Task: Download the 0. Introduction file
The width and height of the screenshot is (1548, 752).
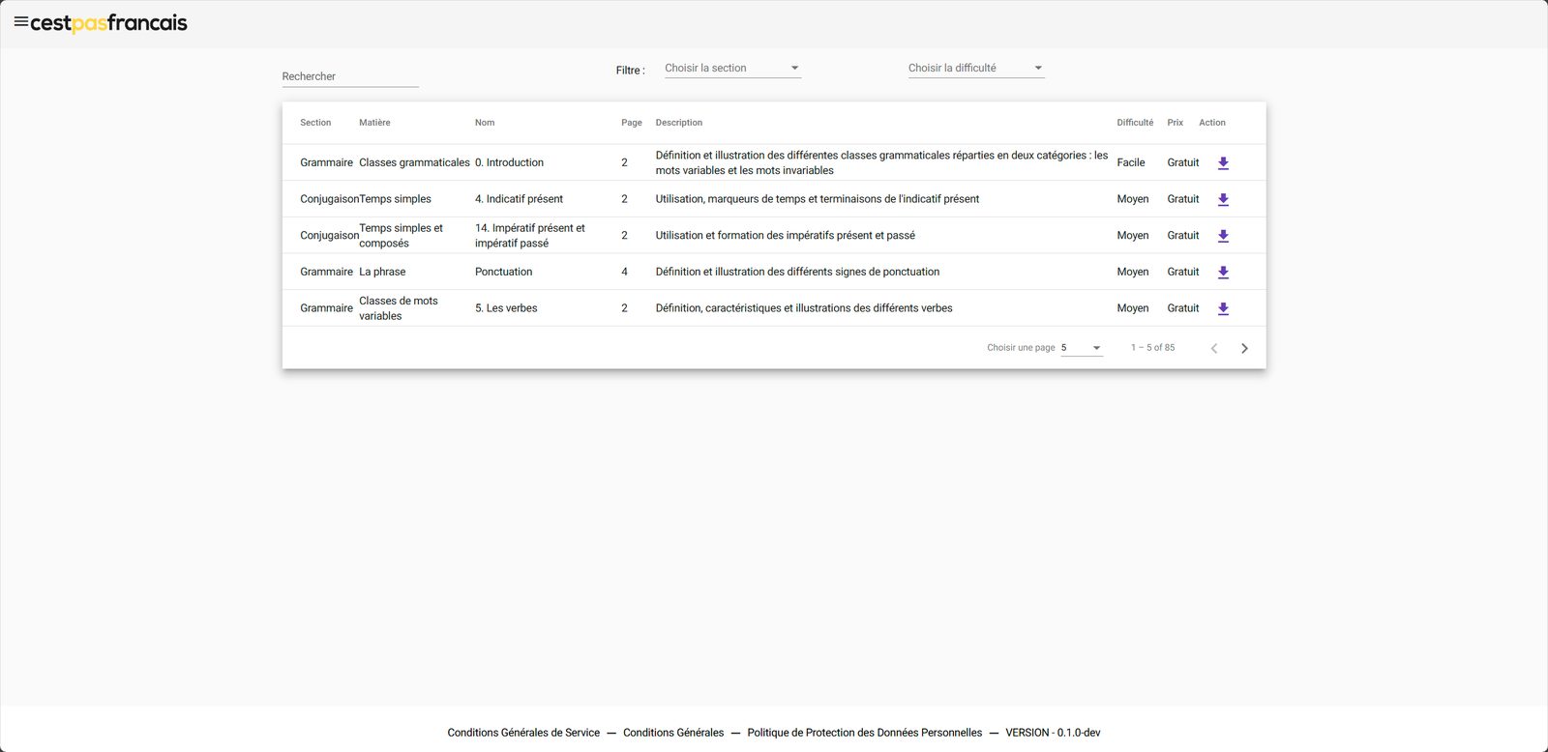Action: click(1223, 163)
